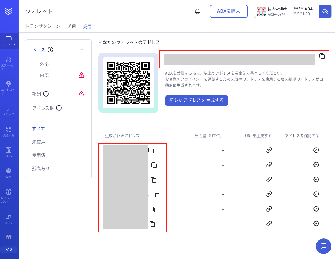Image resolution: width=335 pixels, height=259 pixels.
Task: Open the Voting sidebar icon
Action: tap(9, 173)
